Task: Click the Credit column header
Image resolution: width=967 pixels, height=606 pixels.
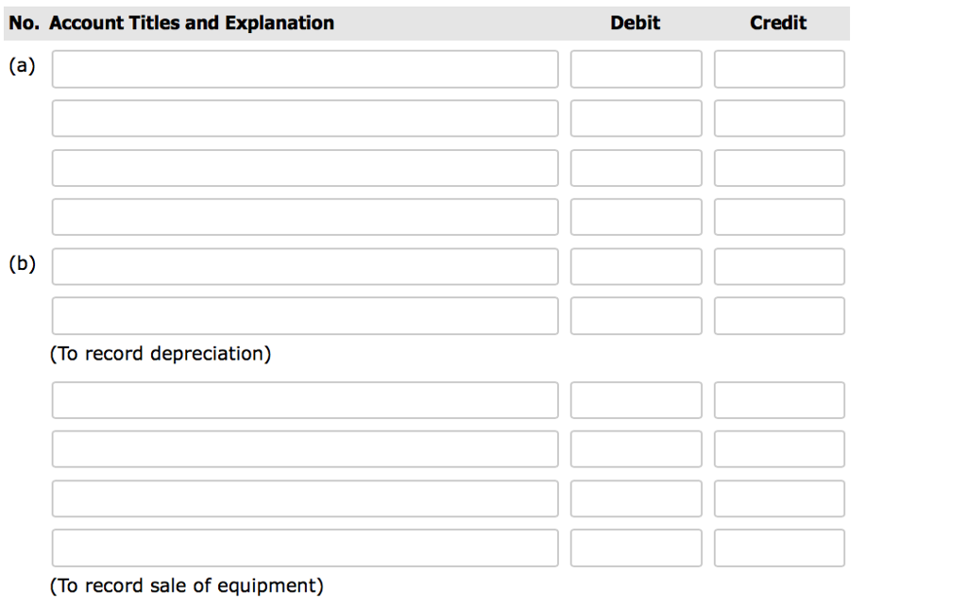Action: click(777, 23)
